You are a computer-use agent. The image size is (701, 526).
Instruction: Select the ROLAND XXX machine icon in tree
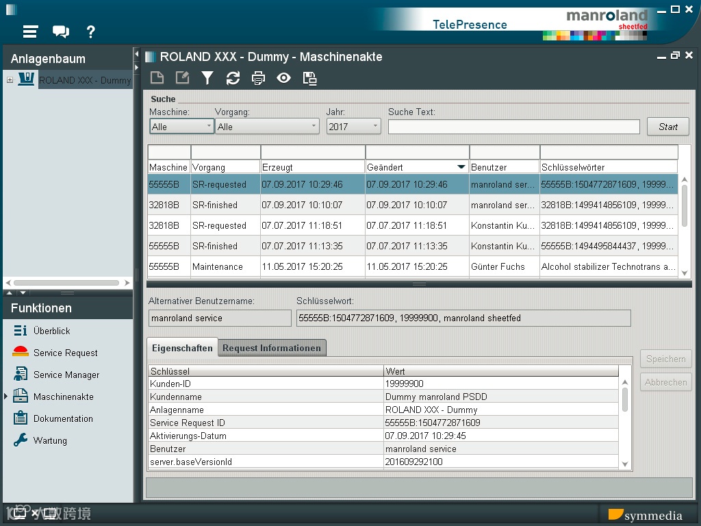click(27, 79)
